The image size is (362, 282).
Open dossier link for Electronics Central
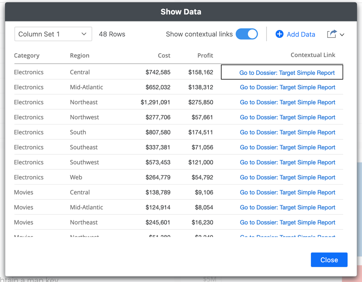(287, 73)
